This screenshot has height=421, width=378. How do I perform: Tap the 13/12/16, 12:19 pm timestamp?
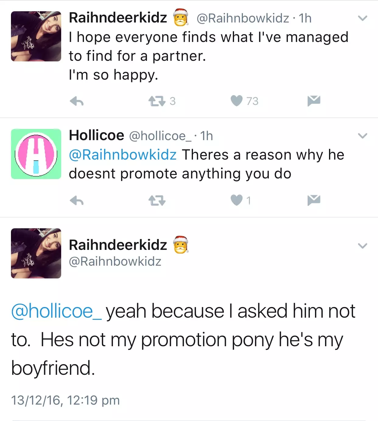(65, 400)
